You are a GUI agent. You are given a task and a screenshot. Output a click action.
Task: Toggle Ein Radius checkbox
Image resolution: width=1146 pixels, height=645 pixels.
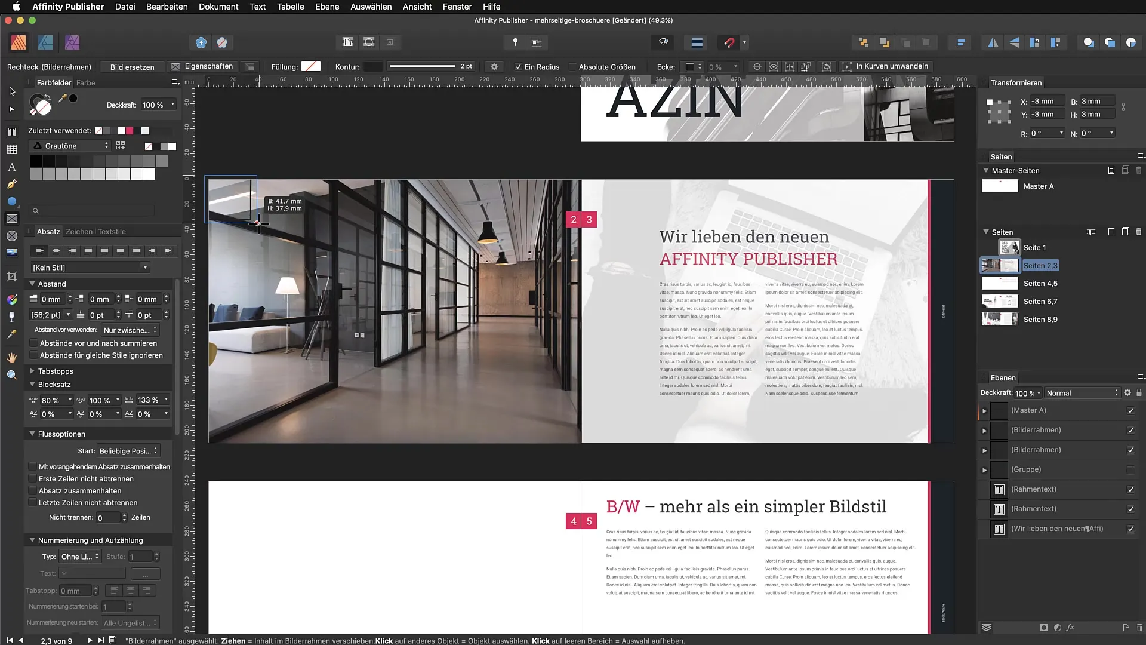click(518, 67)
